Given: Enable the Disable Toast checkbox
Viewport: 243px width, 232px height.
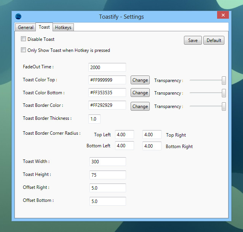Looking at the screenshot, I should coord(23,39).
